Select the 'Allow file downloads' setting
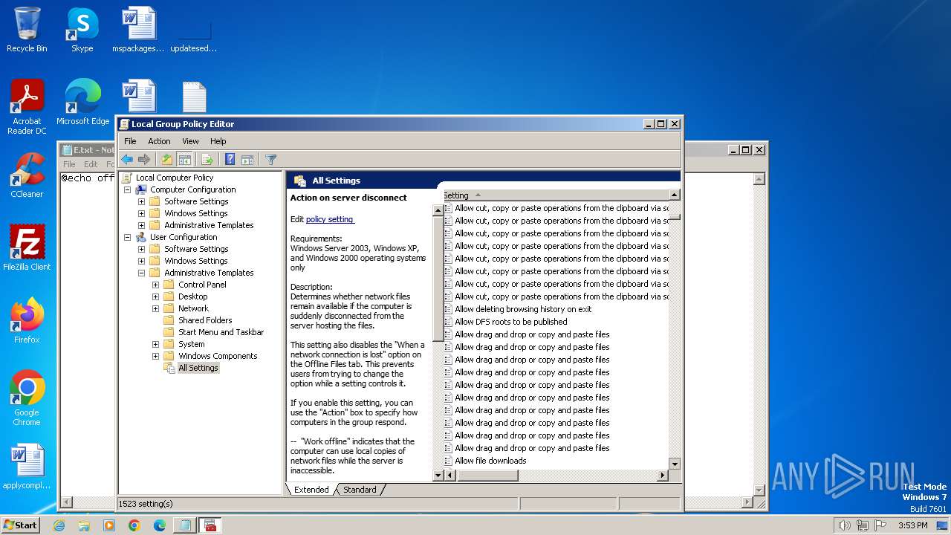The height and width of the screenshot is (535, 951). click(x=490, y=461)
